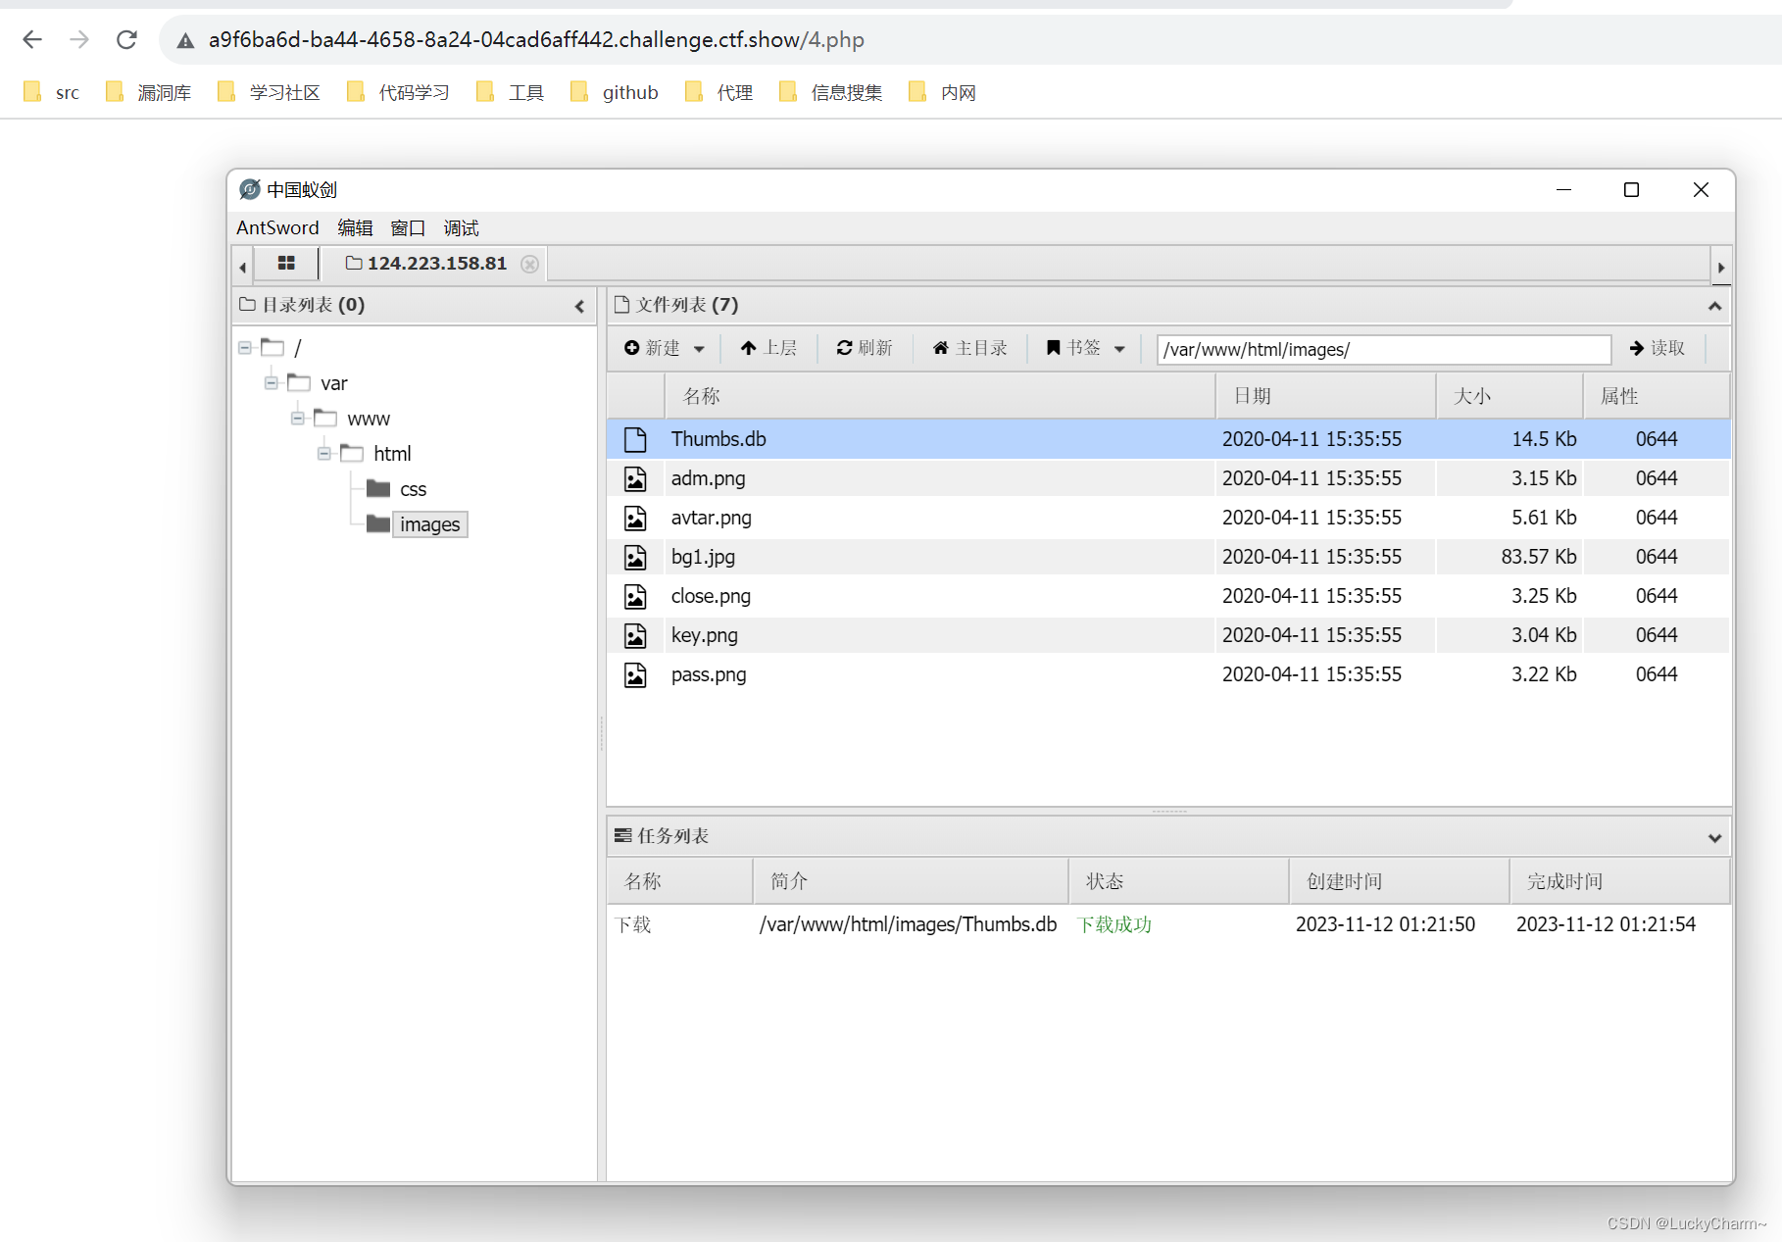Image resolution: width=1782 pixels, height=1242 pixels.
Task: Click the Thumbs.db file icon
Action: pos(635,439)
